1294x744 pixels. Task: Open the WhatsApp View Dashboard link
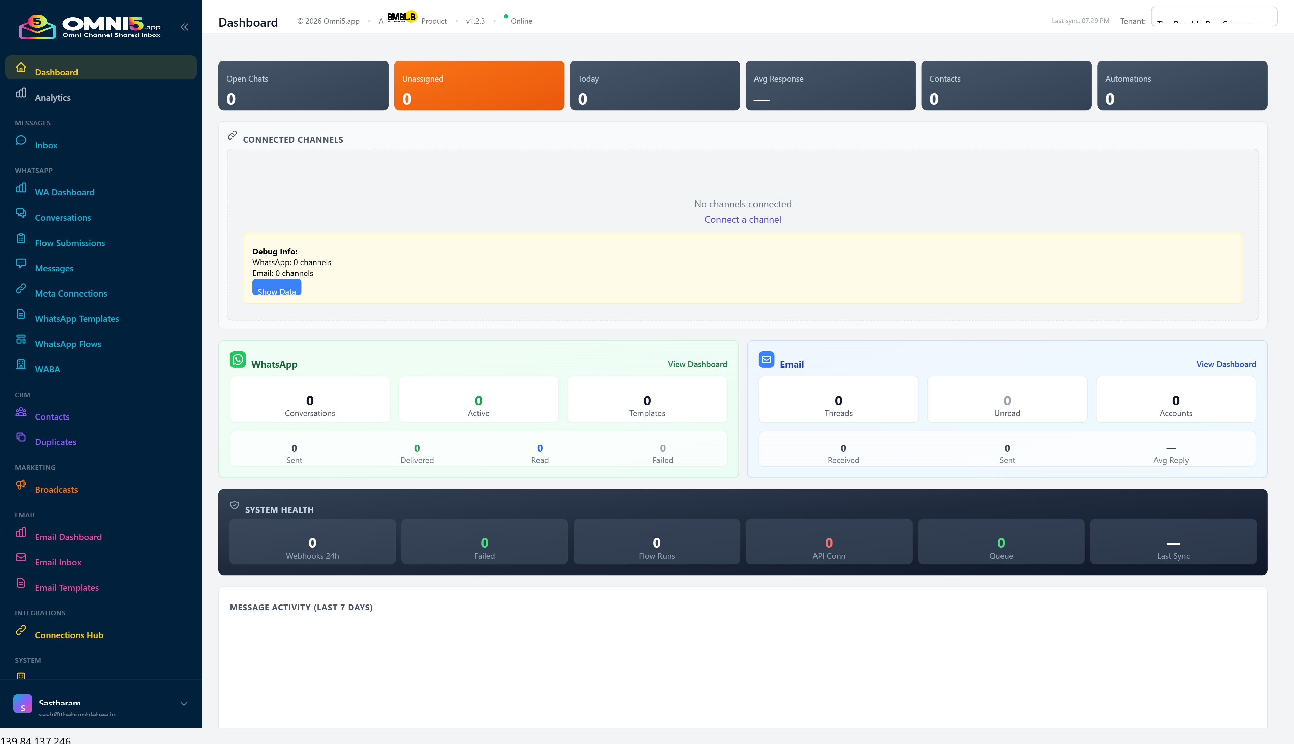697,364
